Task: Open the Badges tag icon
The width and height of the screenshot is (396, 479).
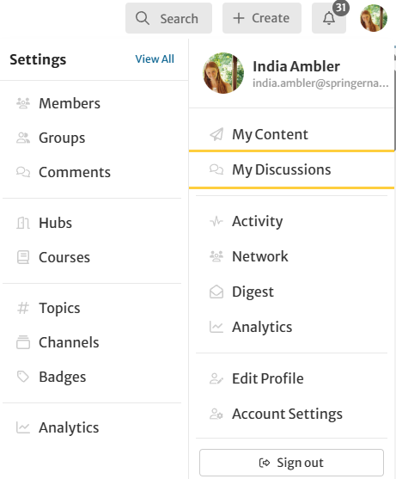Action: click(23, 377)
